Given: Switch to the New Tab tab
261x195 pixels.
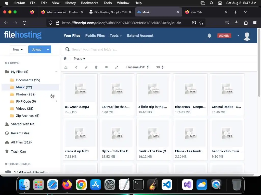Looking at the screenshot, I should 206,12.
